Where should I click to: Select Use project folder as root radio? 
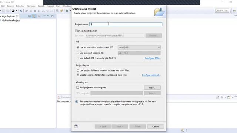78,71
